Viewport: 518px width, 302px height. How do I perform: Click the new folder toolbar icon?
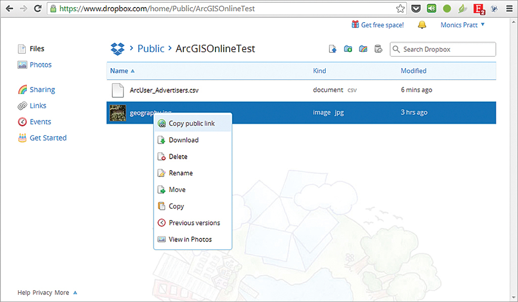[348, 49]
